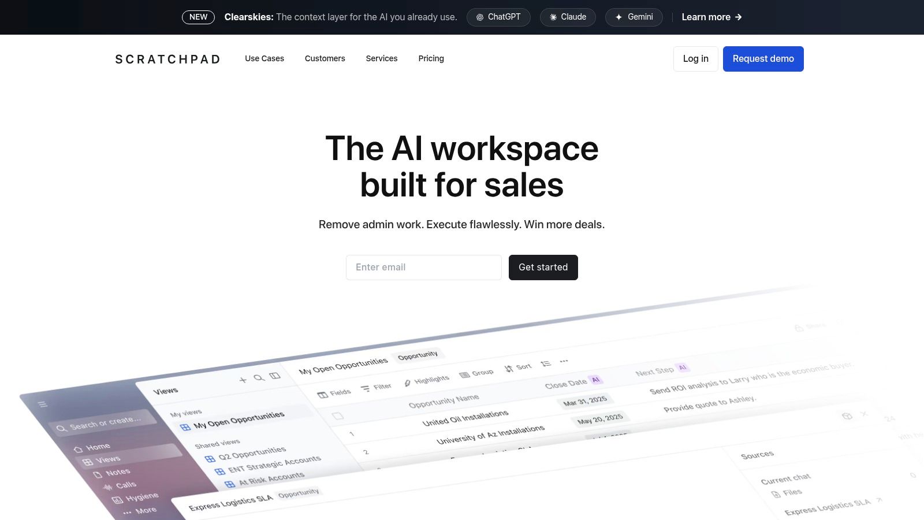The height and width of the screenshot is (520, 924).
Task: Click the Filter toolbar button
Action: pos(377,387)
